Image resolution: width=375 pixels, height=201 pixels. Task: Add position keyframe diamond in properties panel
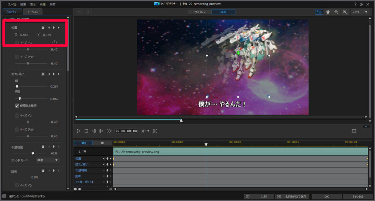pos(53,27)
